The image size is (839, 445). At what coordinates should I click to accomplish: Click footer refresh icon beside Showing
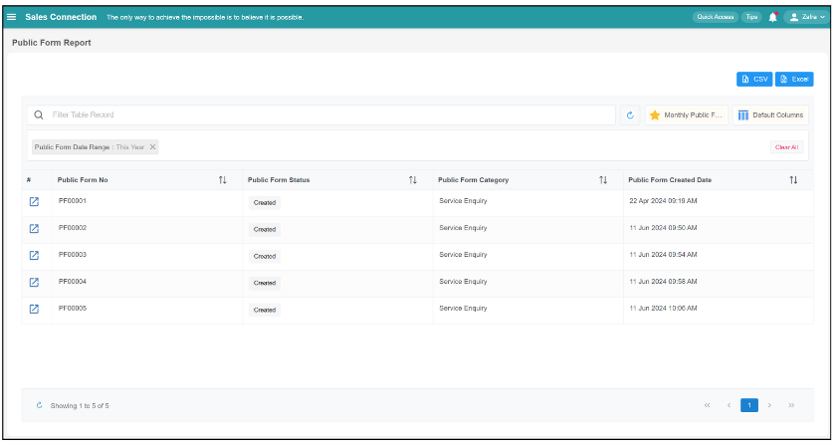tap(39, 405)
